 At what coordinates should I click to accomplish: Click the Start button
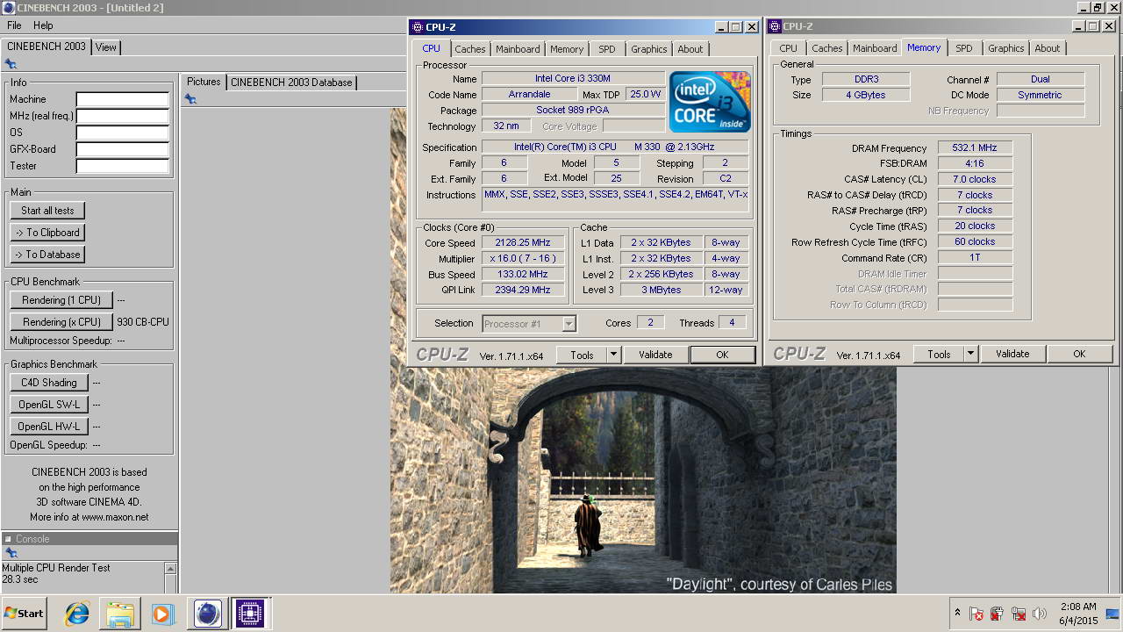[x=25, y=614]
